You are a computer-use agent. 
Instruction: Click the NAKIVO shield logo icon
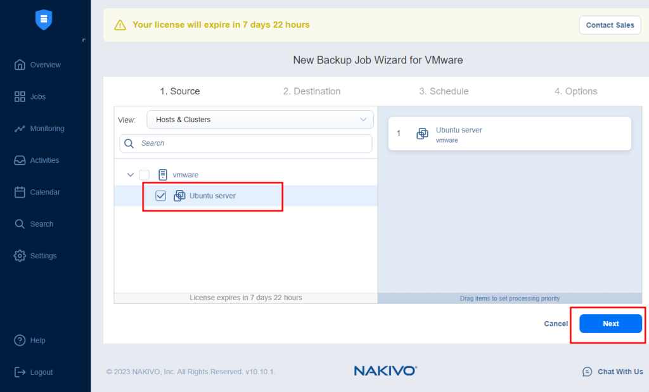[x=44, y=20]
